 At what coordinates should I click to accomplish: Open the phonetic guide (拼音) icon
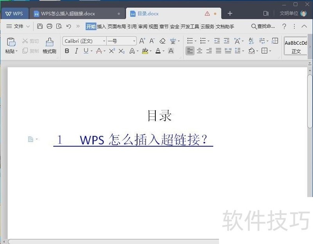point(173,40)
